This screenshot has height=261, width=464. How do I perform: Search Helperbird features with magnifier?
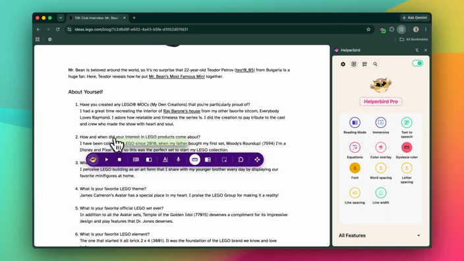click(375, 64)
